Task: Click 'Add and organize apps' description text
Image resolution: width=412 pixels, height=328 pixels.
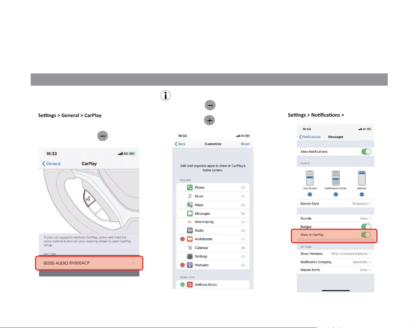Action: pyautogui.click(x=213, y=168)
